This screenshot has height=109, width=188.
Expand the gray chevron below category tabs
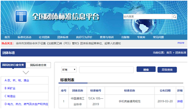(26, 72)
